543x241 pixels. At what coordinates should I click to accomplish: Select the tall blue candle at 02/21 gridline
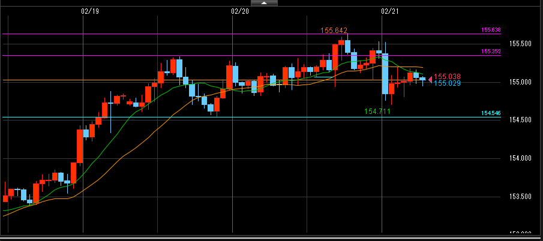[x=385, y=75]
